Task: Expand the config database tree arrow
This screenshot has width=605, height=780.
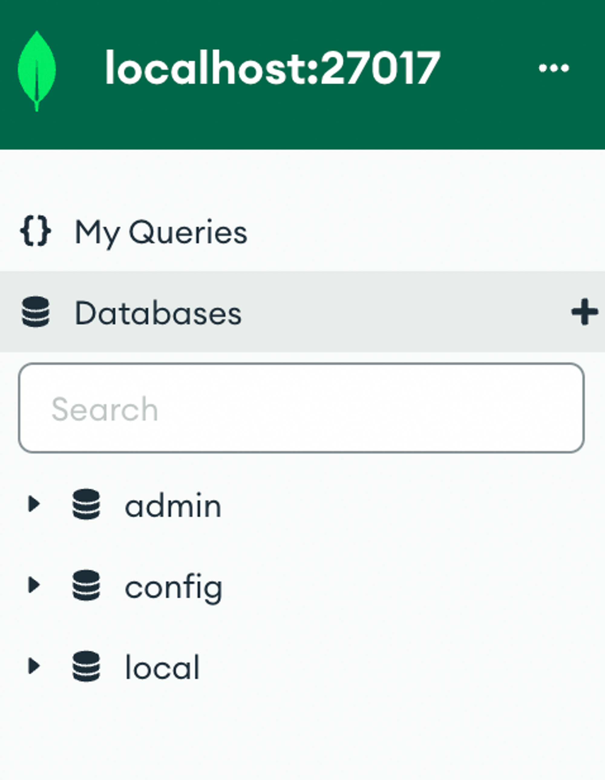Action: (x=34, y=585)
